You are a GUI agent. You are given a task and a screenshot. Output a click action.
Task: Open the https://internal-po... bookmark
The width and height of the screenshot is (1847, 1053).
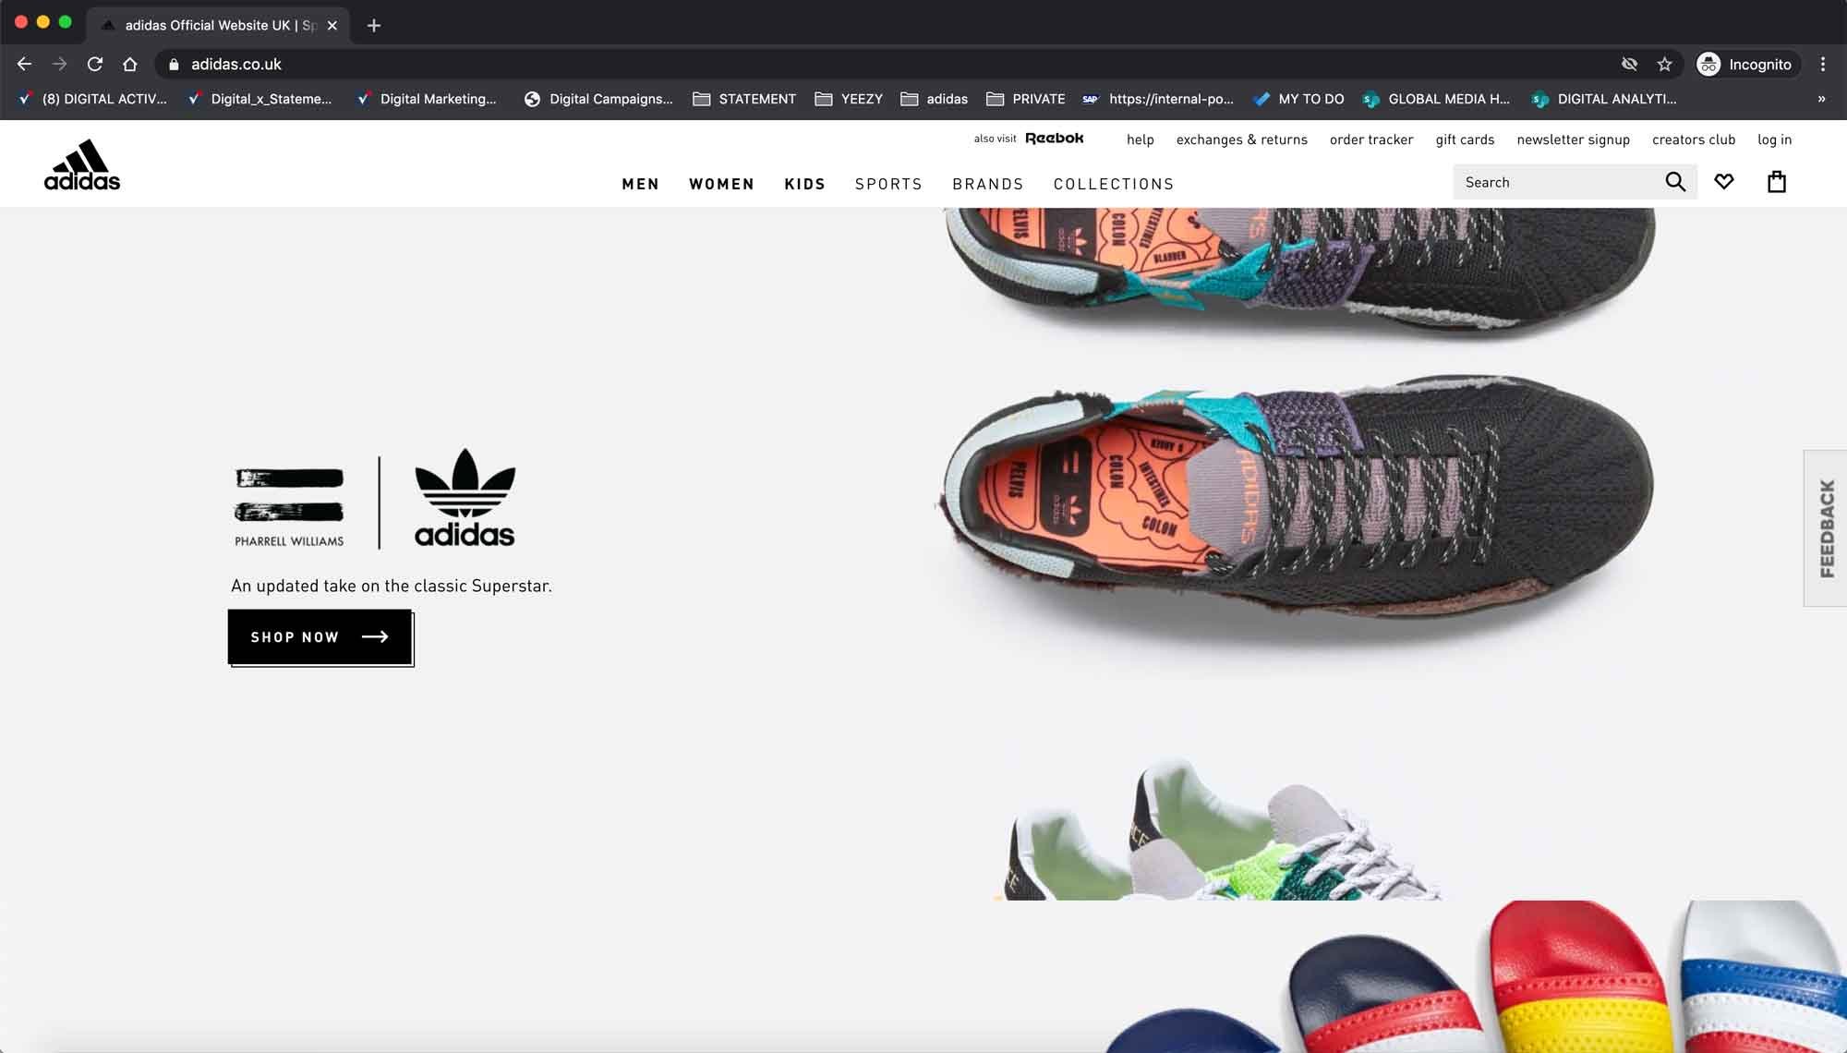click(1158, 99)
